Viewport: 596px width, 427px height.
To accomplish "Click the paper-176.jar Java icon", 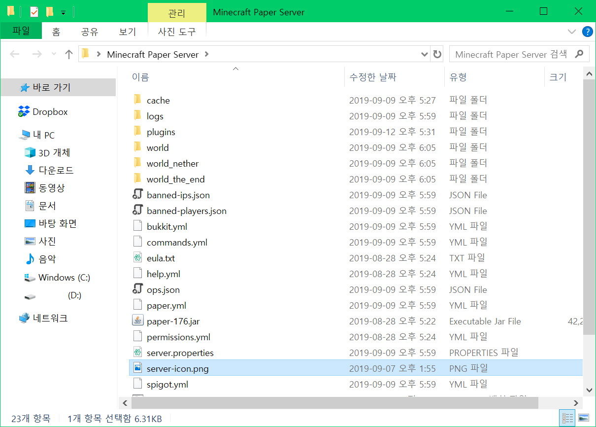I will click(x=138, y=321).
